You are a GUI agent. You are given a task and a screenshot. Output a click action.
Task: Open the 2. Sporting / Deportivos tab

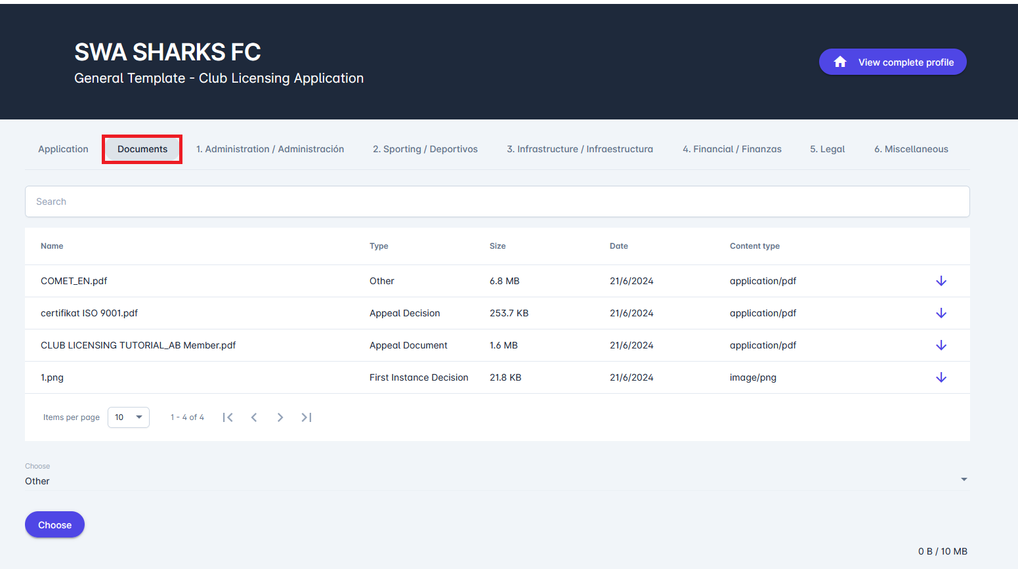point(425,149)
